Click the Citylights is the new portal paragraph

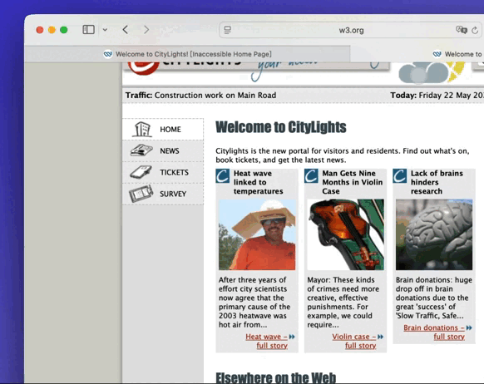coord(343,155)
